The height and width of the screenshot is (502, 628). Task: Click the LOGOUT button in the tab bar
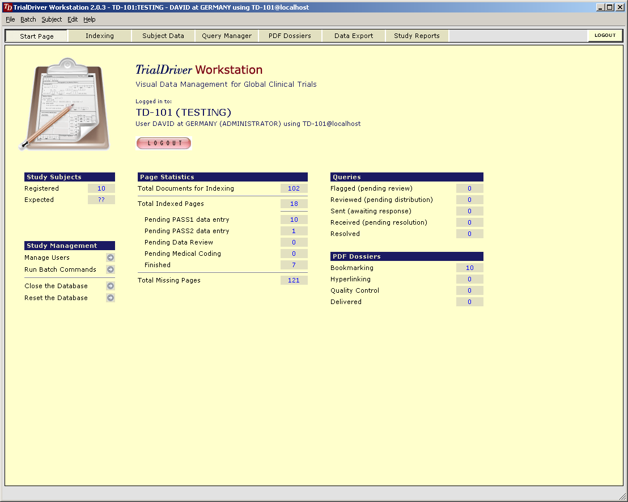click(605, 35)
